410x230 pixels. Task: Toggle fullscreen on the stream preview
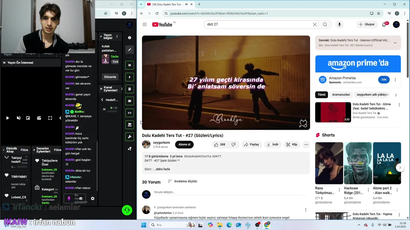[50, 118]
